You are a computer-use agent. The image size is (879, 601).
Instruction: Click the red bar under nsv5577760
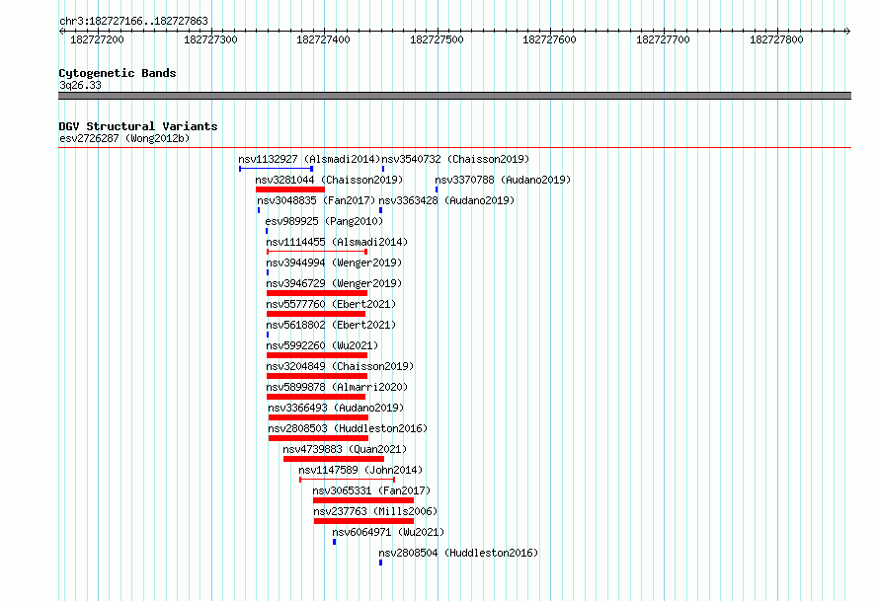316,314
